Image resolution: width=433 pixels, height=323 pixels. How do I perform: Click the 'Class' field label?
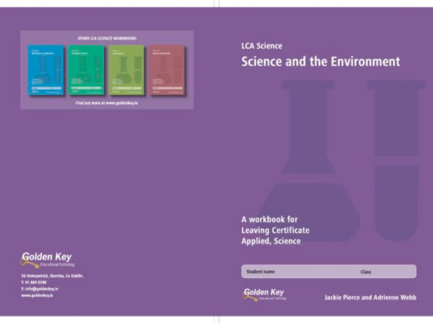366,272
